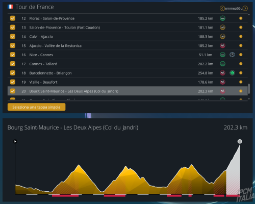Select stage Ajaccio - Vallée de la Restonica
The image size is (255, 204).
(x=127, y=45)
